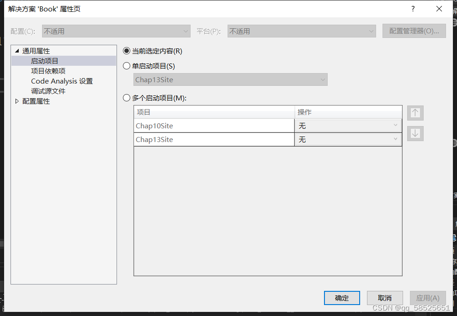Screen dimensions: 457x316
Task: Open the 平台(P) dropdown
Action: [302, 31]
